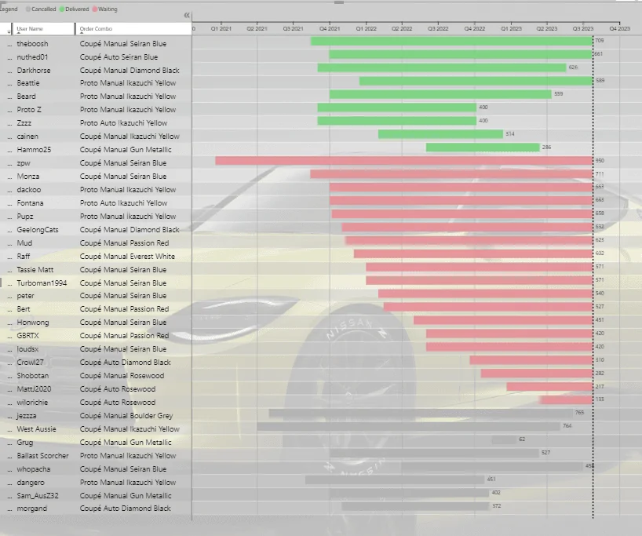Select the Beattie row name

tap(28, 83)
